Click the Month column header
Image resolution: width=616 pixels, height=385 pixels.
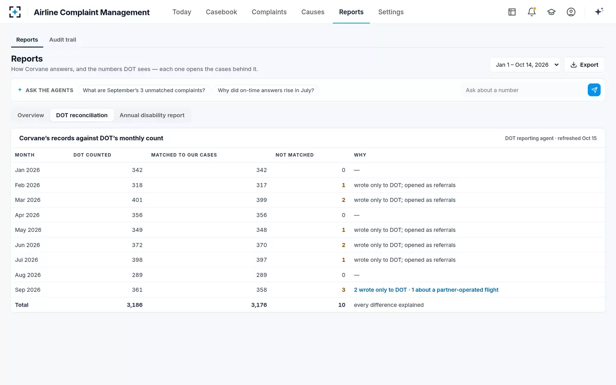[x=25, y=155]
